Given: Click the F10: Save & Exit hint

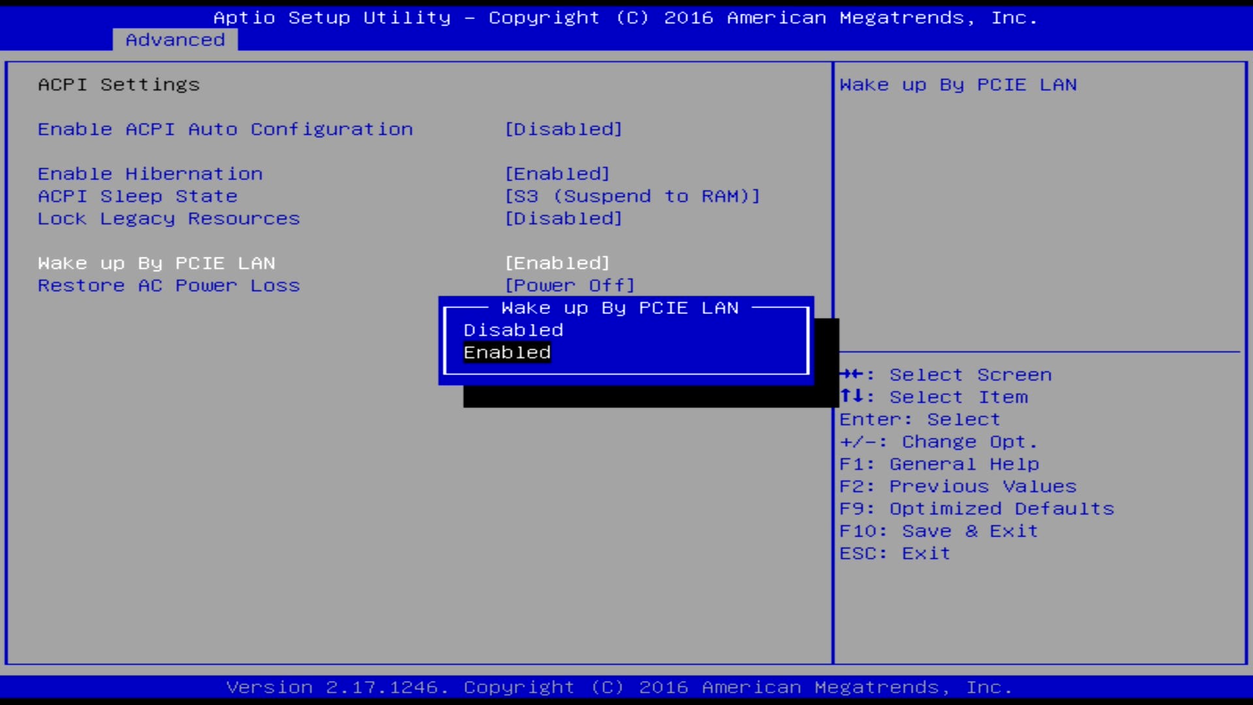Looking at the screenshot, I should 938,531.
